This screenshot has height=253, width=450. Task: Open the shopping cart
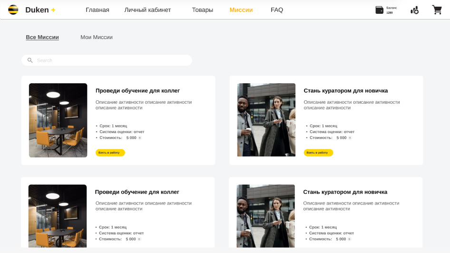coord(437,10)
